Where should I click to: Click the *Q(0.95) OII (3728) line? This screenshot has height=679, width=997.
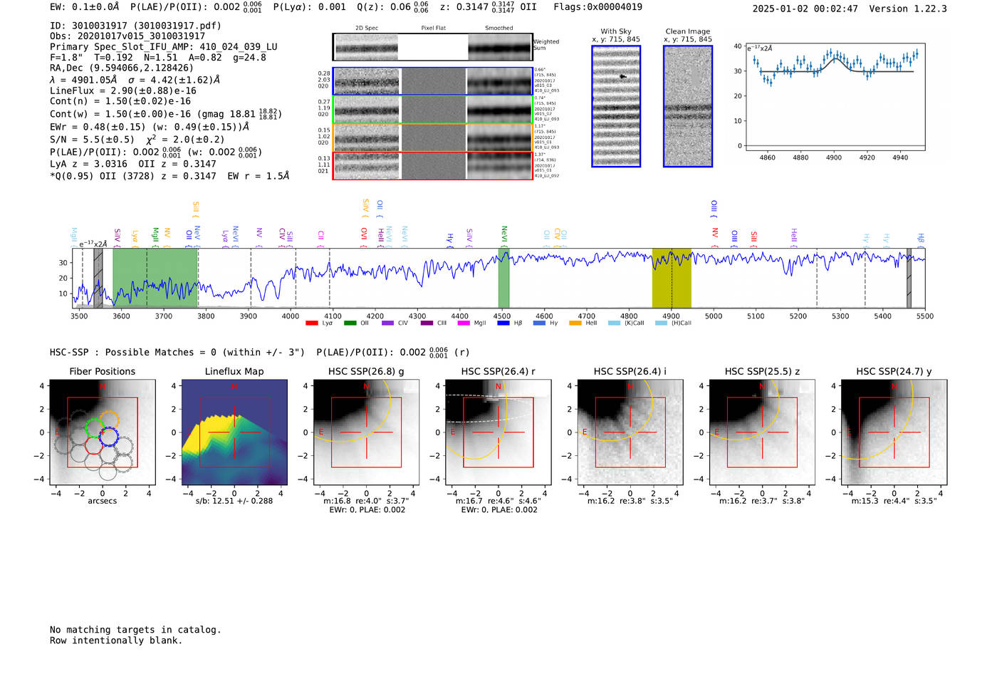169,176
